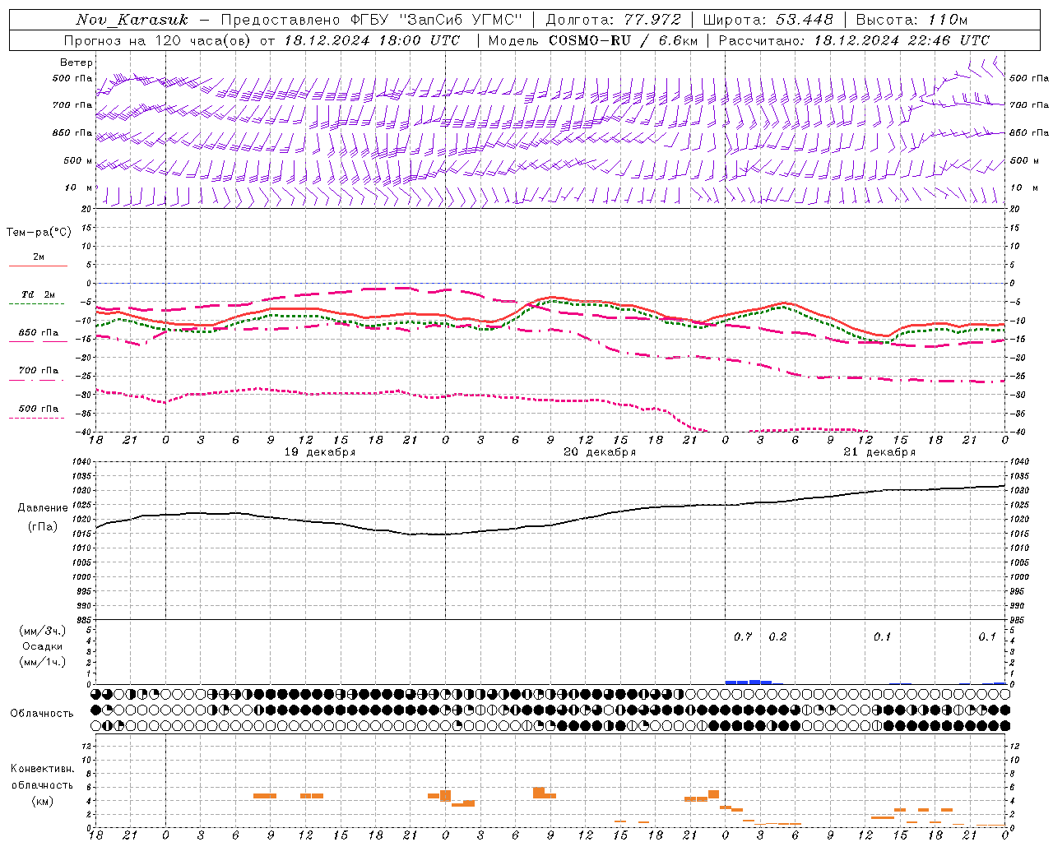
Task: Click the date label 20 декабря
Action: (600, 452)
